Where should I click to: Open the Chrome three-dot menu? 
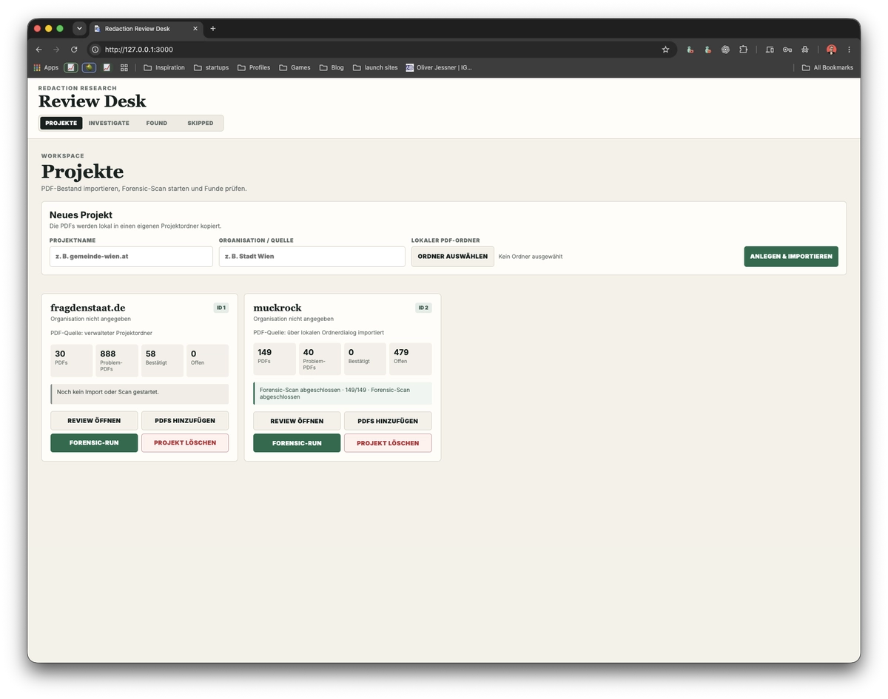pos(849,50)
